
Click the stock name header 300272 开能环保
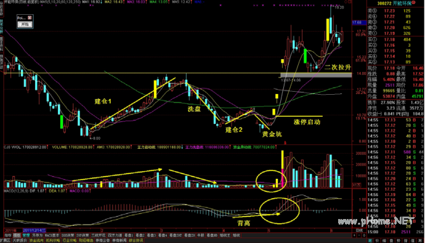(395, 4)
